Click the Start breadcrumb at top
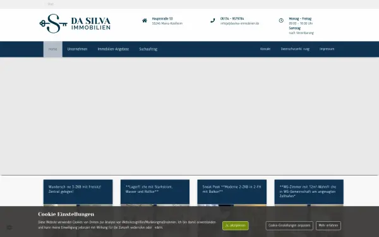The height and width of the screenshot is (237, 379). (x=51, y=4)
